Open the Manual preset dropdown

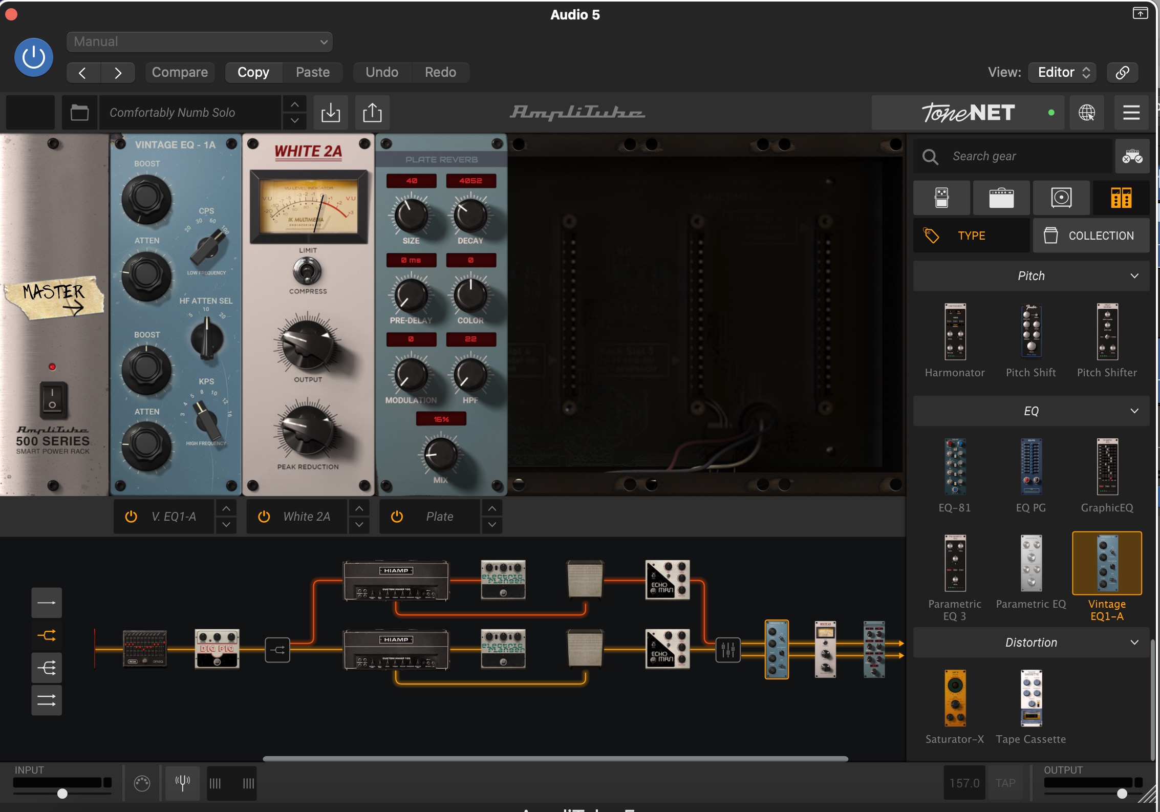click(x=200, y=41)
